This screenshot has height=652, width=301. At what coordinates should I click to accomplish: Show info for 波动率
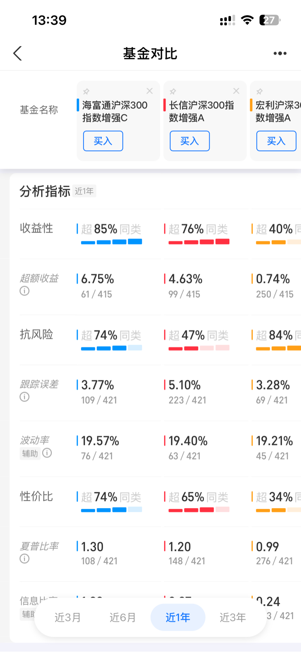tap(47, 453)
